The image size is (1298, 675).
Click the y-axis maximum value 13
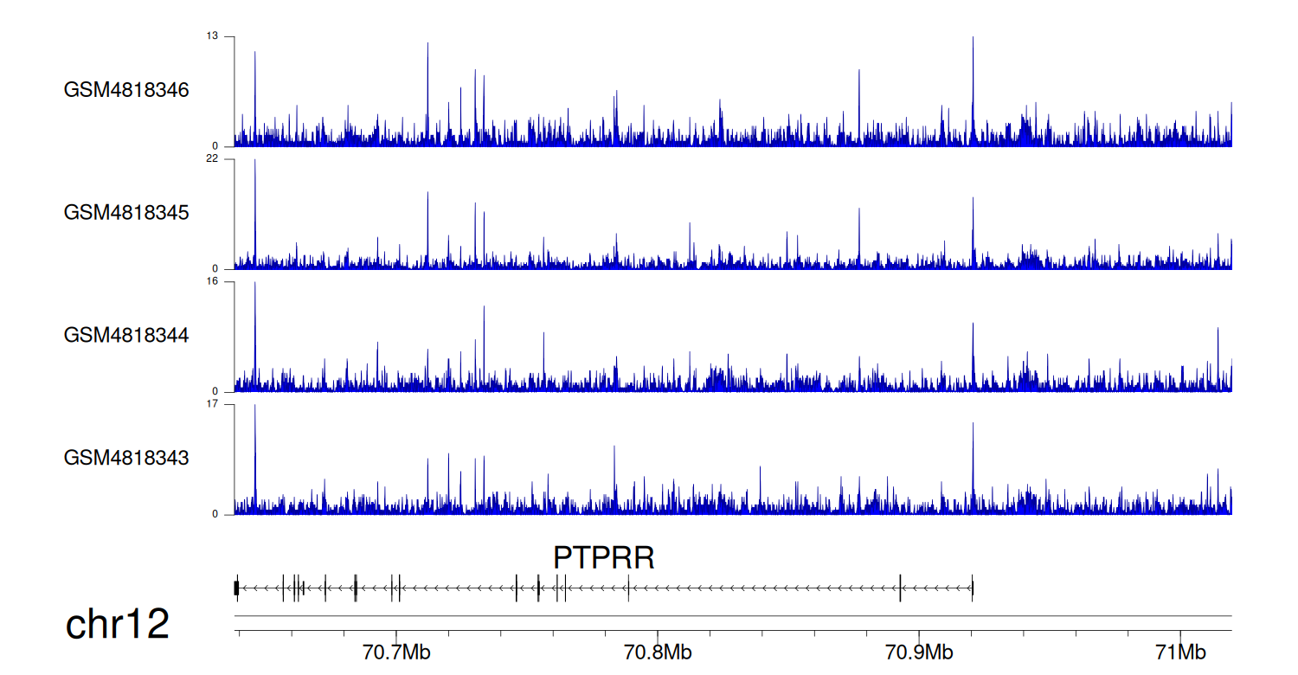212,36
